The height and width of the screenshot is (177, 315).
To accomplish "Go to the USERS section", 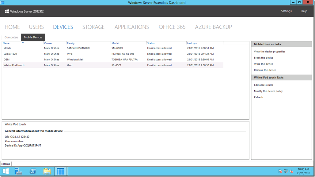I will tap(36, 27).
